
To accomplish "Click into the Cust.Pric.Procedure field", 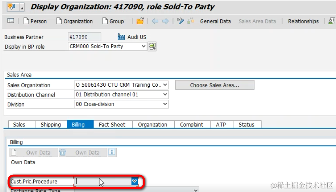I will [103, 182].
